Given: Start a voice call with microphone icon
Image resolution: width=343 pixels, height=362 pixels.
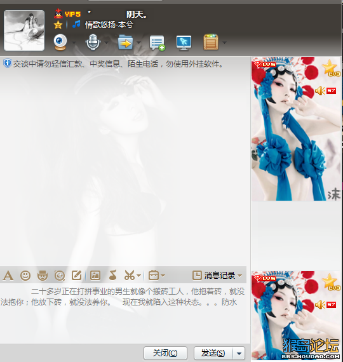Looking at the screenshot, I should tap(93, 43).
